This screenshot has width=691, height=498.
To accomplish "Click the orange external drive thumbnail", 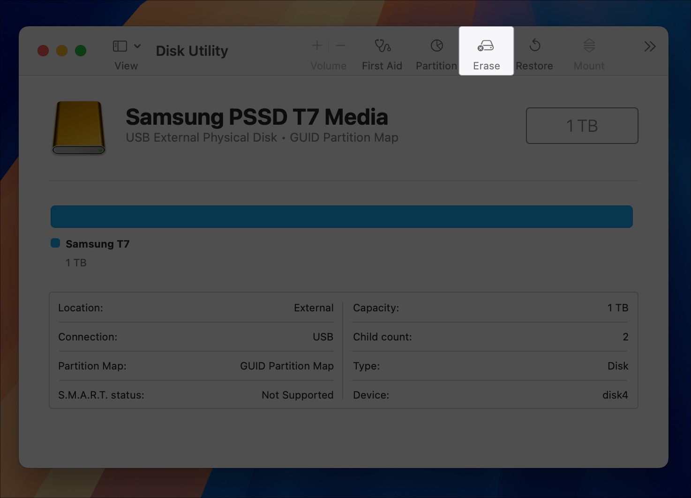I will point(78,127).
